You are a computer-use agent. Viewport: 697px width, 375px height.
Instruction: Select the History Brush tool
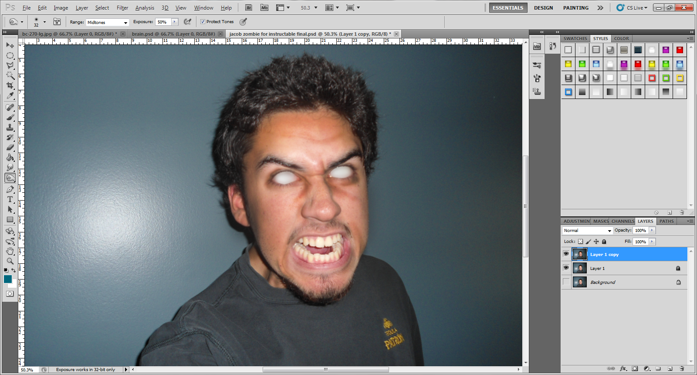10,137
